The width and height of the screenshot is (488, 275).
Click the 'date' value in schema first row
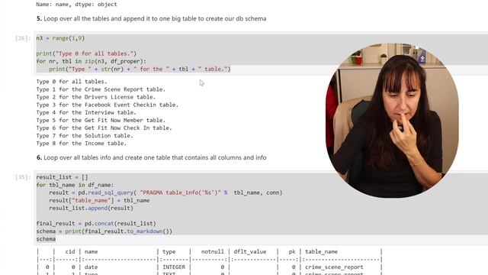pyautogui.click(x=91, y=267)
